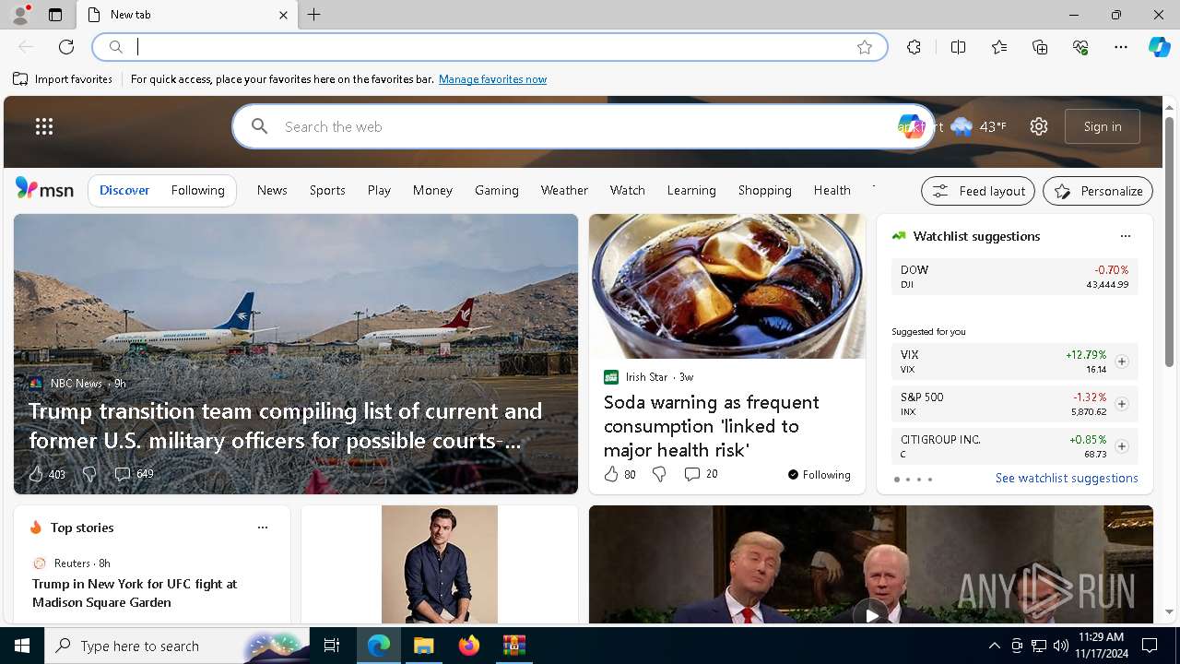
Task: Click the Sign in button
Action: 1103,126
